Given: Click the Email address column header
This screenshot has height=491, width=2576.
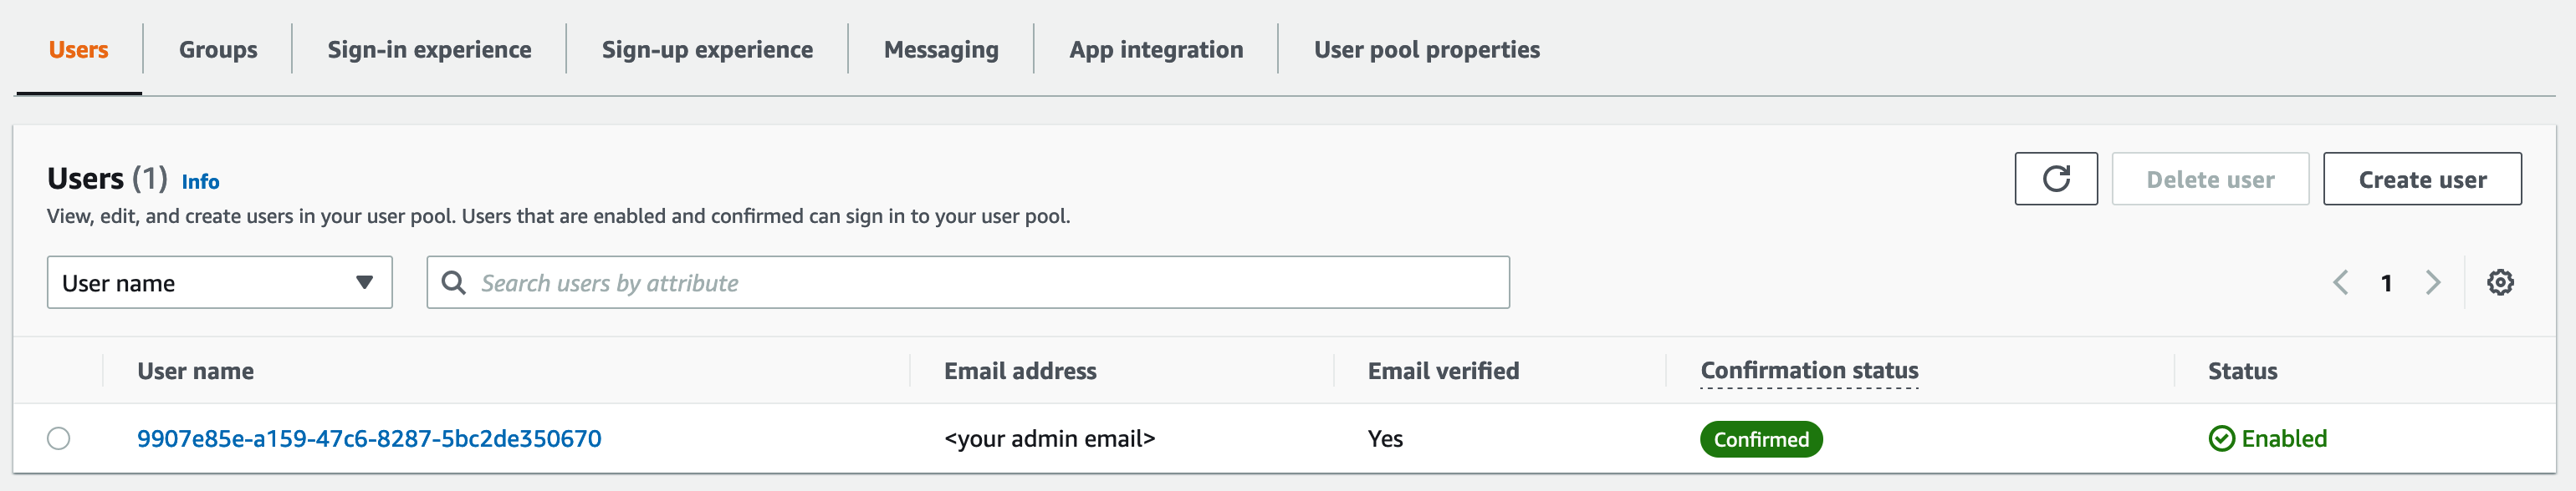Looking at the screenshot, I should click(1020, 372).
